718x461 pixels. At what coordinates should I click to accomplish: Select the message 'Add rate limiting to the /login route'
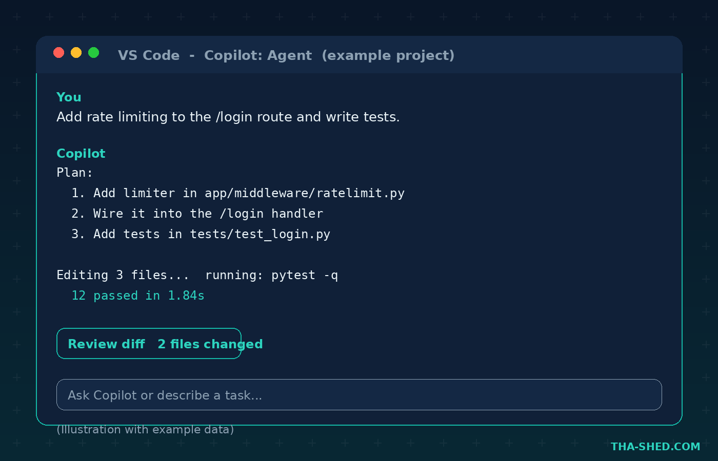228,117
